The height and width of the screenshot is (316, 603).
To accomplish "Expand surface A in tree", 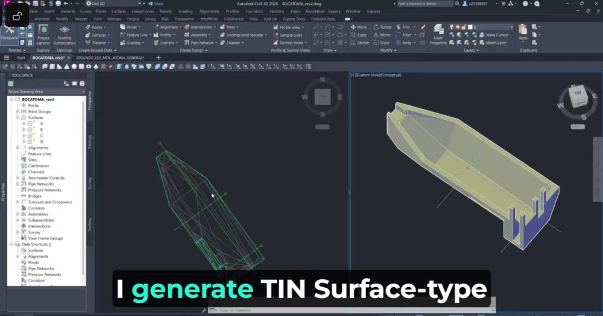I will (x=24, y=123).
